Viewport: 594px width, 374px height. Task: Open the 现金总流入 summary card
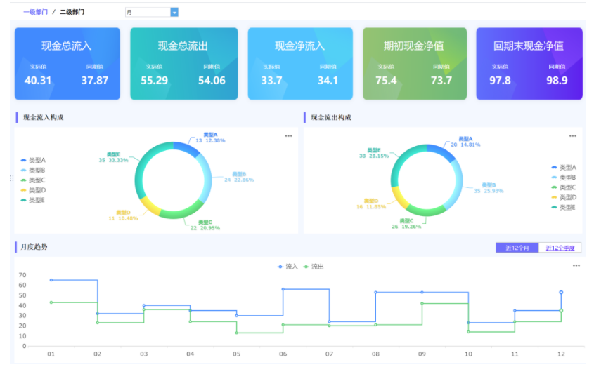coord(67,64)
